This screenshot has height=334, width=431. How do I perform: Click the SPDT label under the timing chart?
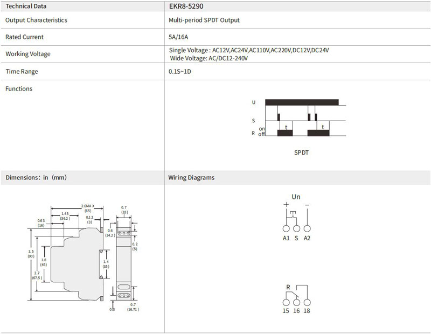coord(302,152)
